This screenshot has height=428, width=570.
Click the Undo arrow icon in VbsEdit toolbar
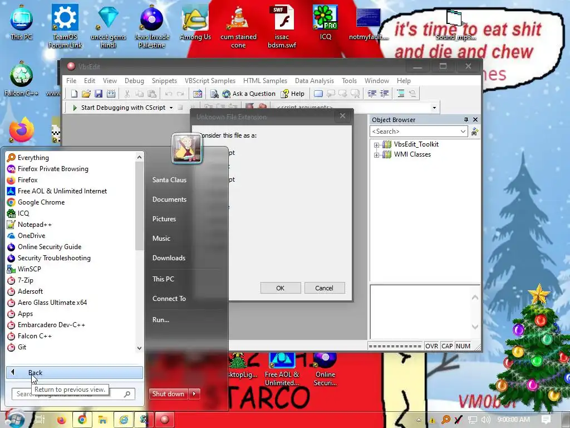tap(169, 94)
